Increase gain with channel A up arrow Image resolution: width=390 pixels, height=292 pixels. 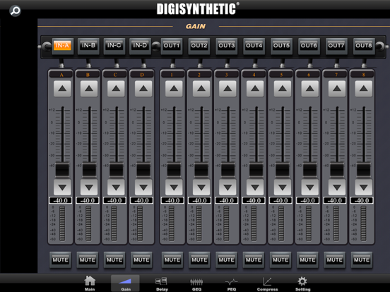62,89
